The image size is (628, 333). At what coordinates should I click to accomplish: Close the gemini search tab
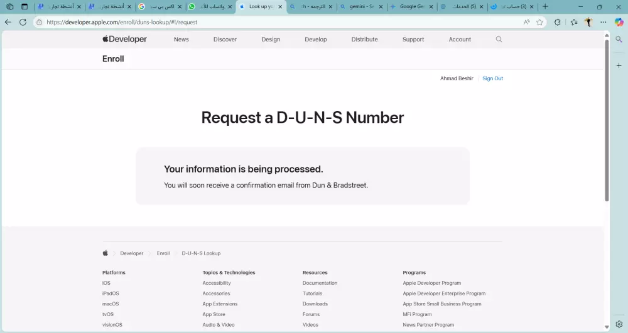point(381,7)
